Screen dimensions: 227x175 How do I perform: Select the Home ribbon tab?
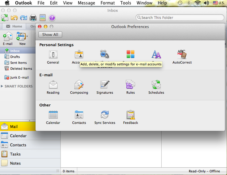pos(14,26)
